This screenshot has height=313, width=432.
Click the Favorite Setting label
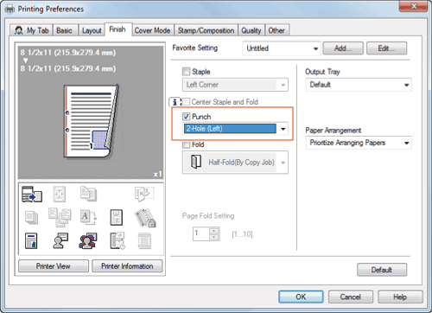(195, 48)
